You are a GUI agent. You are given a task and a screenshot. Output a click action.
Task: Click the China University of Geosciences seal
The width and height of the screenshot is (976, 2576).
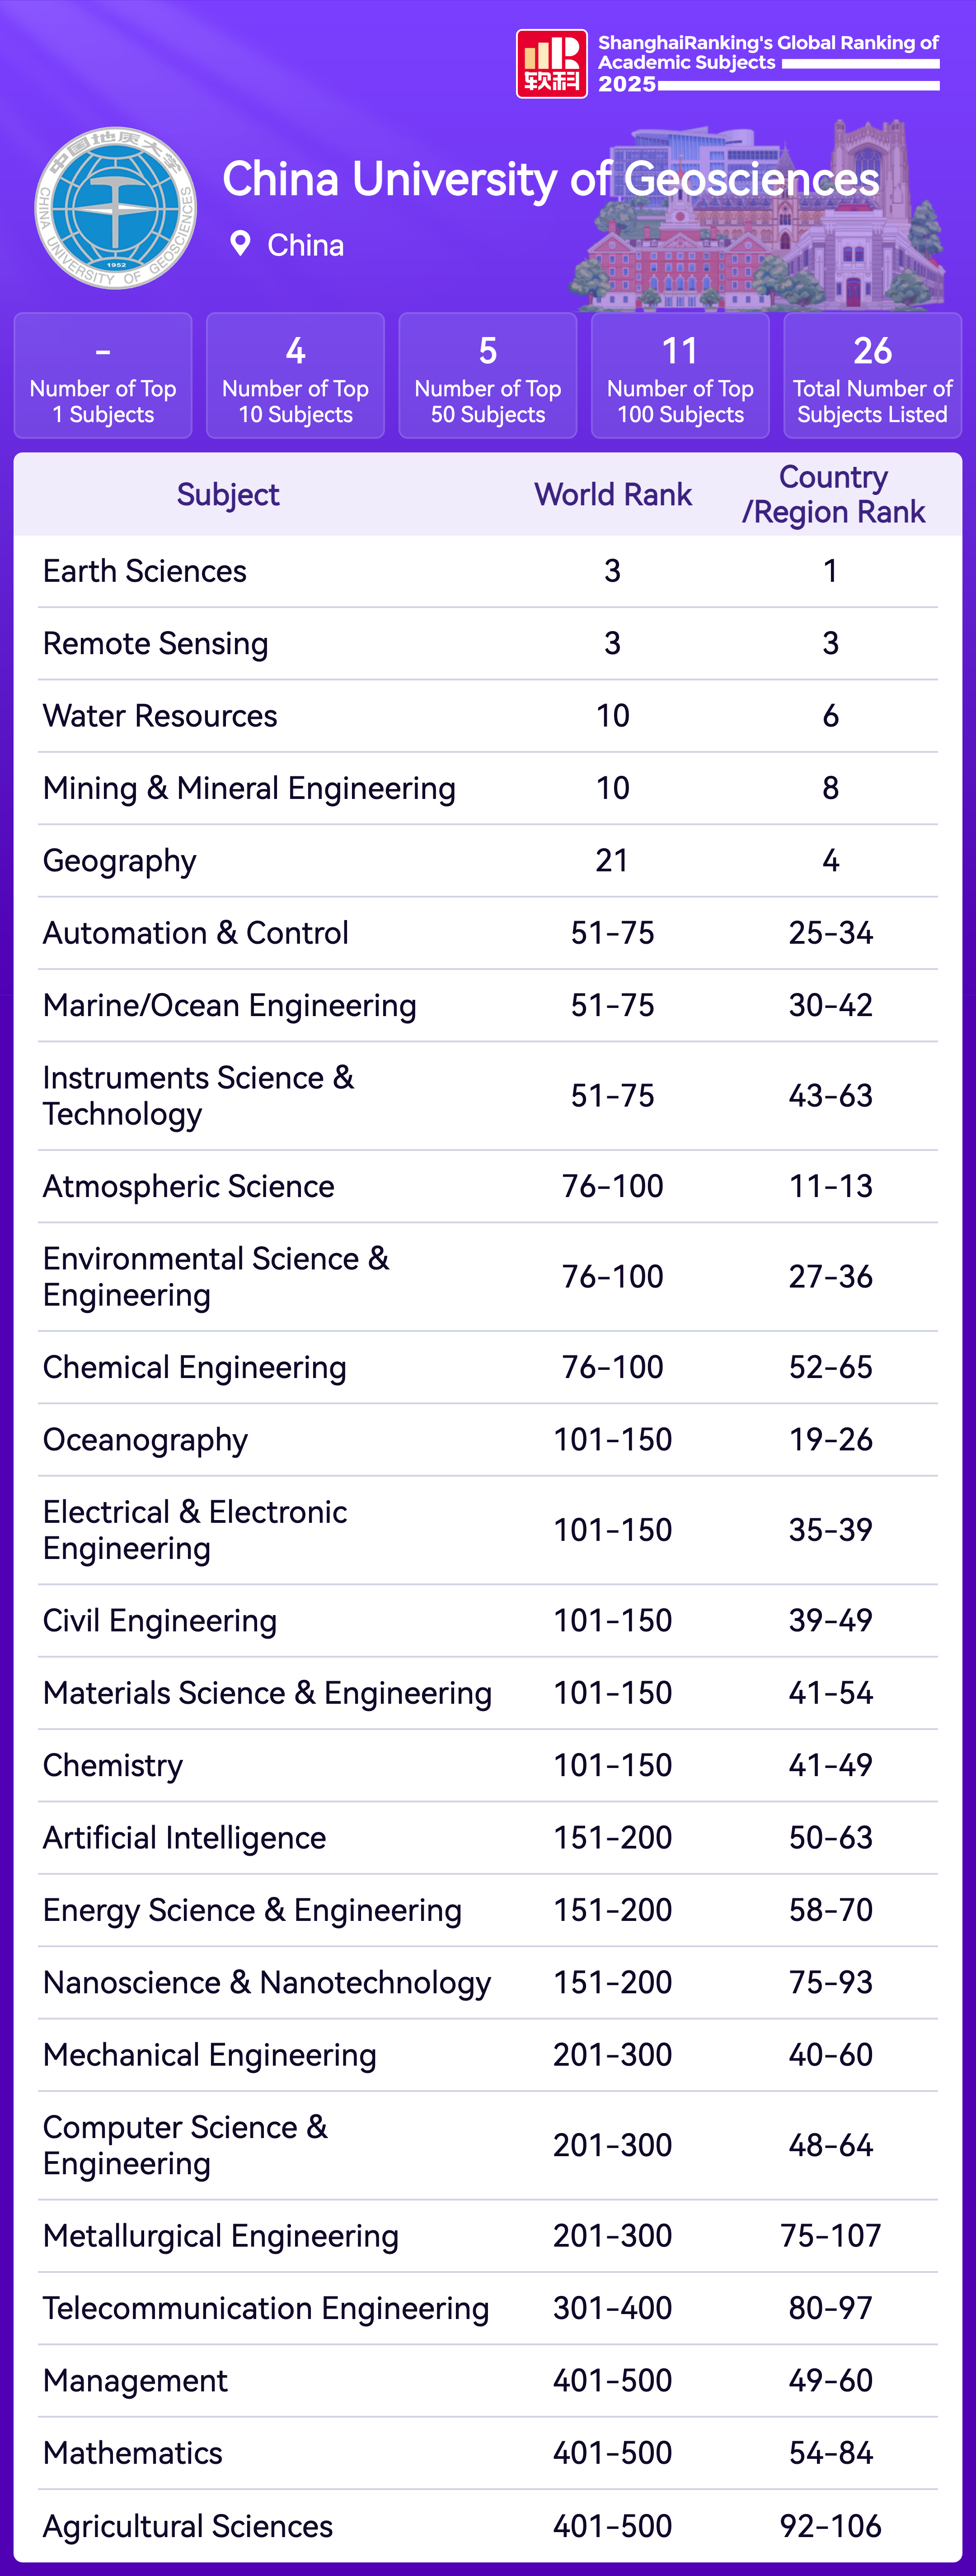116,208
